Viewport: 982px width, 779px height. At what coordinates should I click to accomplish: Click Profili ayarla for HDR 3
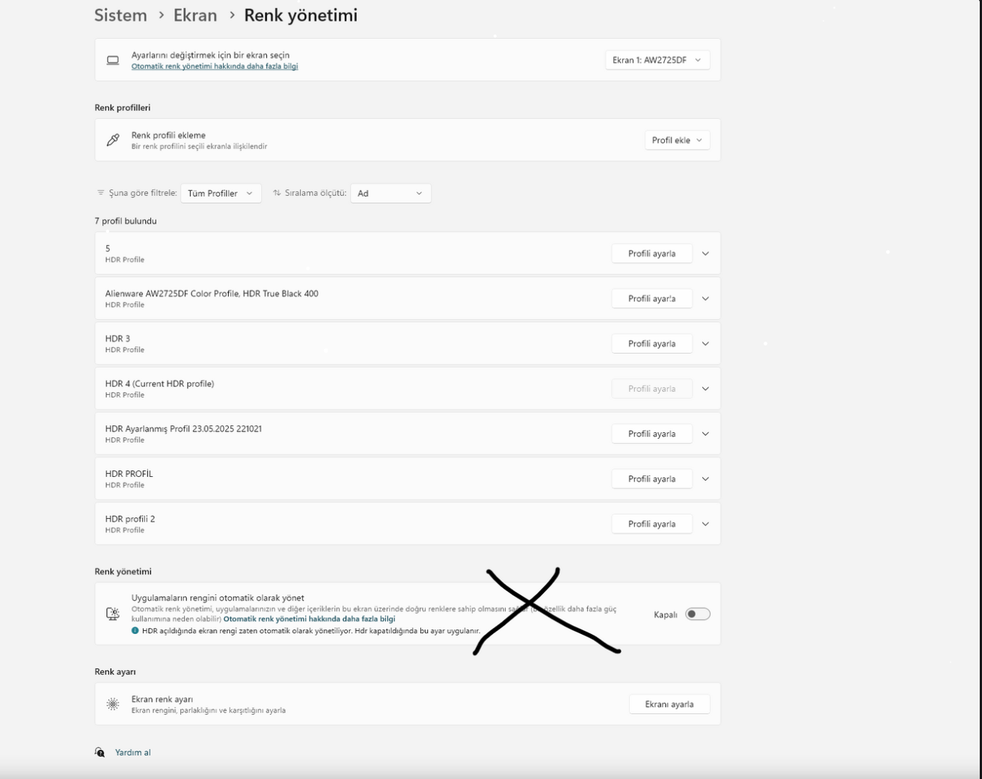pos(651,344)
